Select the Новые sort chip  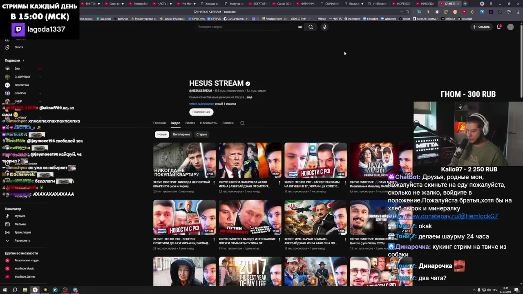(x=162, y=134)
